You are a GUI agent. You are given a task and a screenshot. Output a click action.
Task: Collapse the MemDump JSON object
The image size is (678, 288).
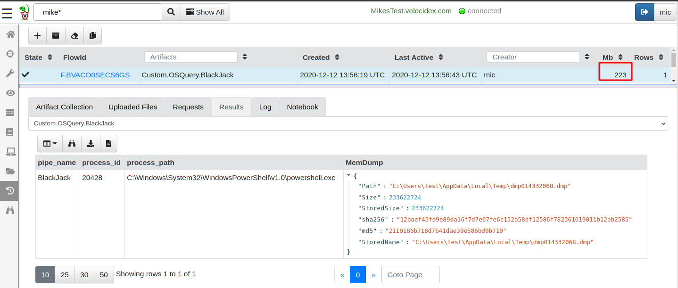coord(348,175)
